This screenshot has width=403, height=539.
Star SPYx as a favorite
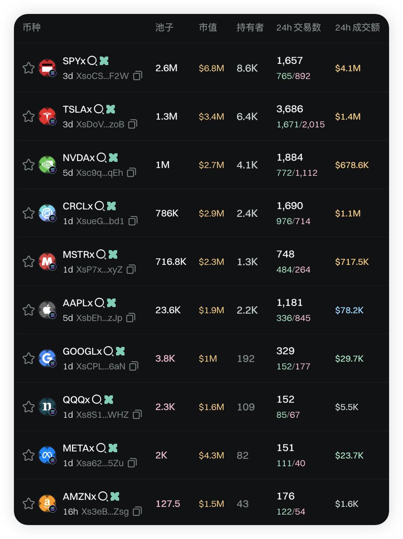[x=29, y=68]
